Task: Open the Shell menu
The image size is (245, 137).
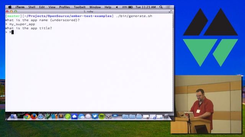Action: pos(32,7)
